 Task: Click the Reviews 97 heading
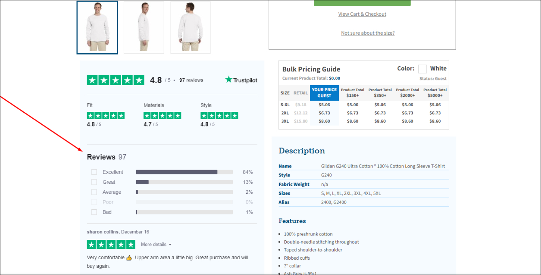tap(106, 157)
